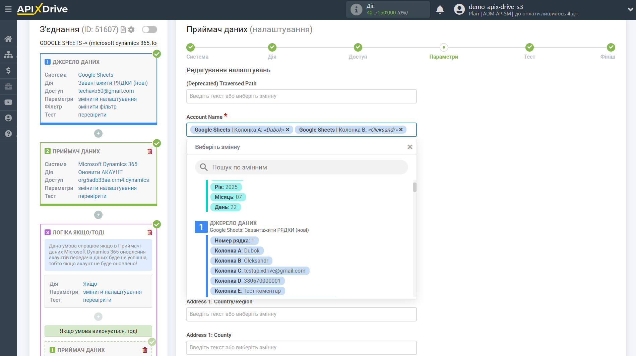Image resolution: width=636 pixels, height=356 pixels.
Task: Click the (Deprecated) Traversed Path field
Action: pos(301,96)
